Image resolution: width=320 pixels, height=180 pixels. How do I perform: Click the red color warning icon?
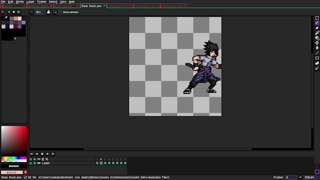pyautogui.click(x=25, y=172)
